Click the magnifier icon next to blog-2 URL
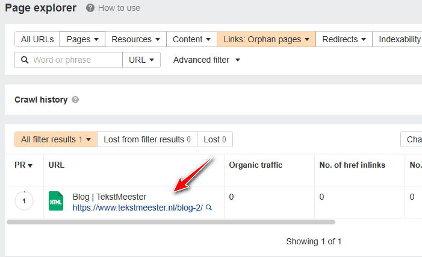 tap(208, 208)
